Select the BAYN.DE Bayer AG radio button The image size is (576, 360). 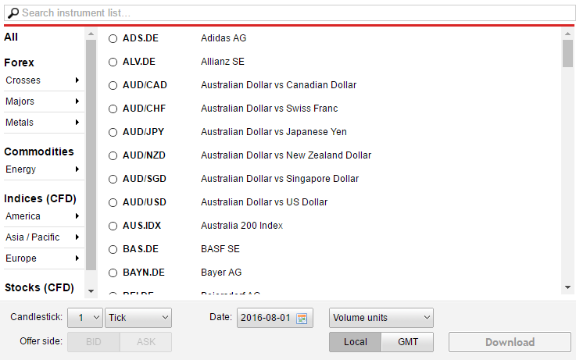pyautogui.click(x=113, y=273)
